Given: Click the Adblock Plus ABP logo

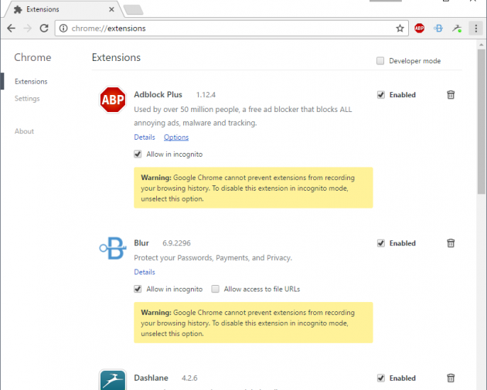Looking at the screenshot, I should pyautogui.click(x=113, y=100).
